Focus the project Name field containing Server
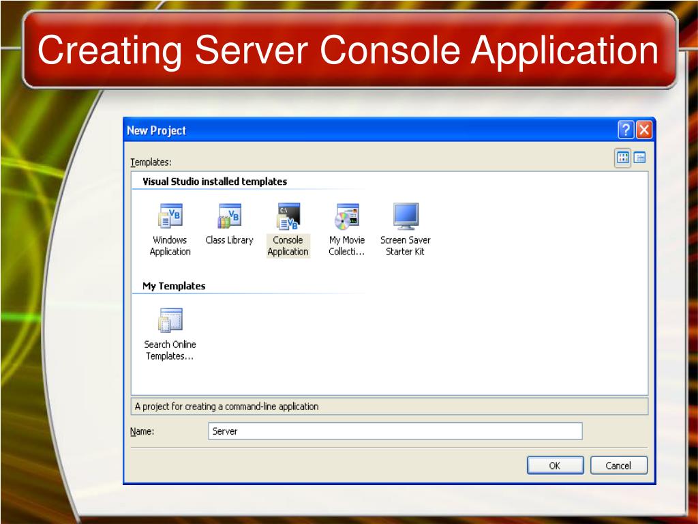Viewport: 698px width, 524px height. tap(395, 431)
